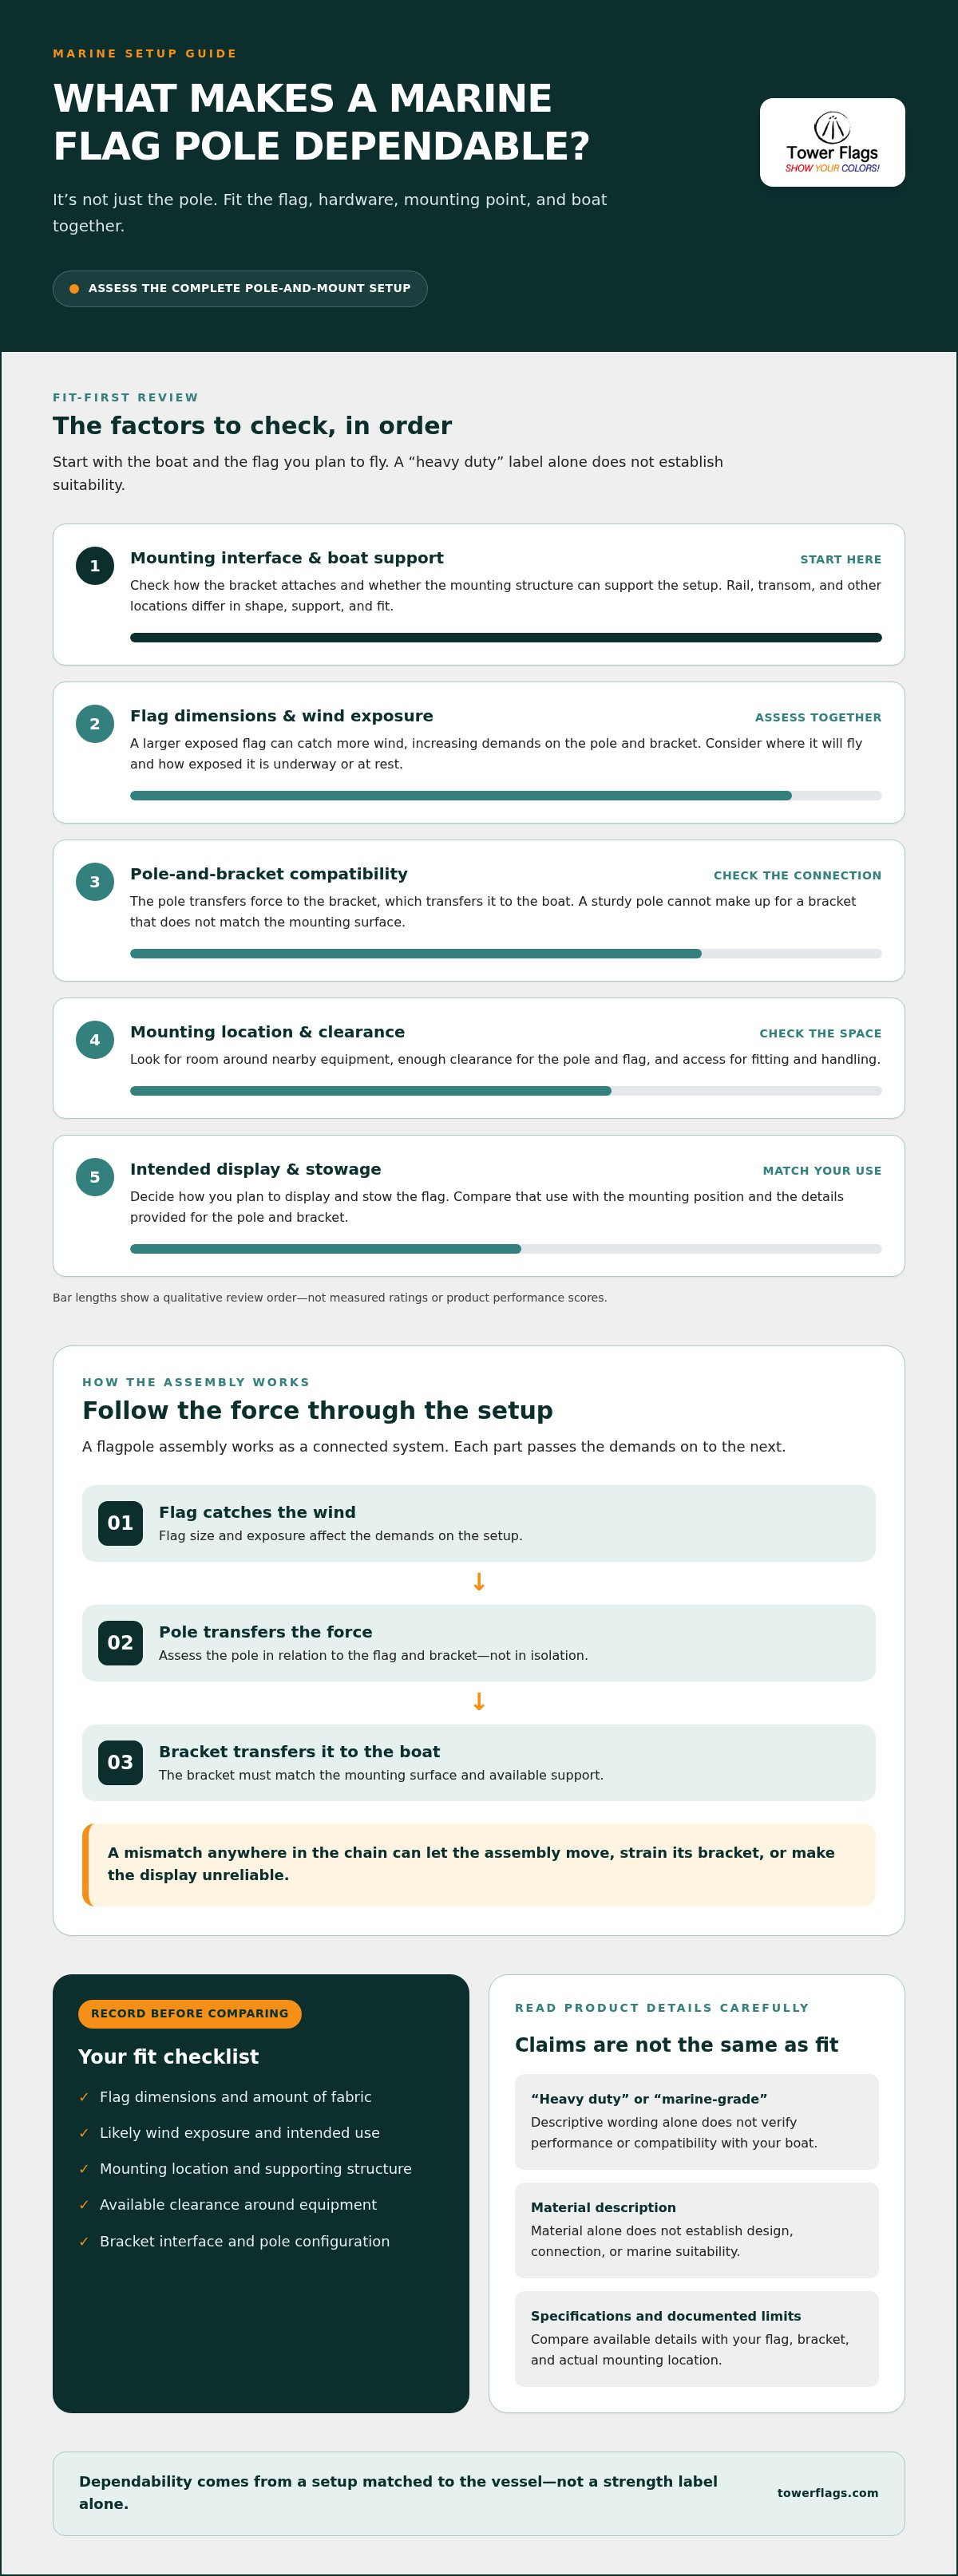Select the number 2 circle badge
958x2576 pixels.
(95, 724)
